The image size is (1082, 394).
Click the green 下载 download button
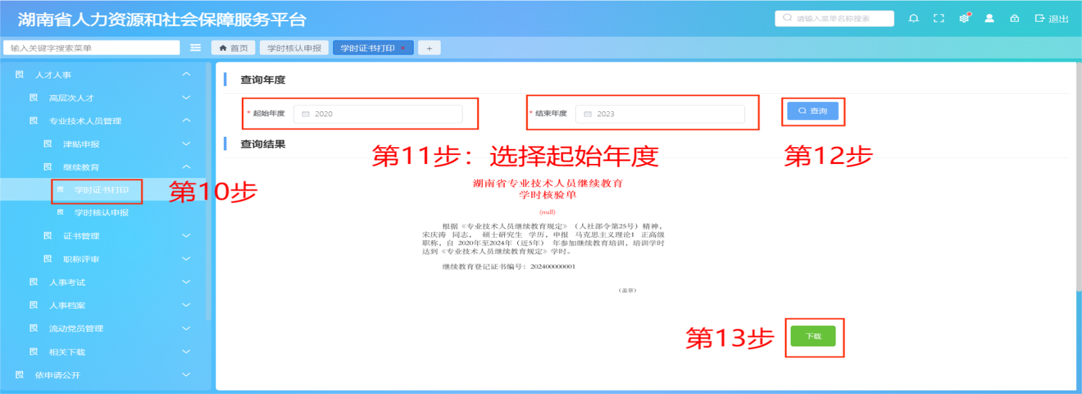(813, 336)
